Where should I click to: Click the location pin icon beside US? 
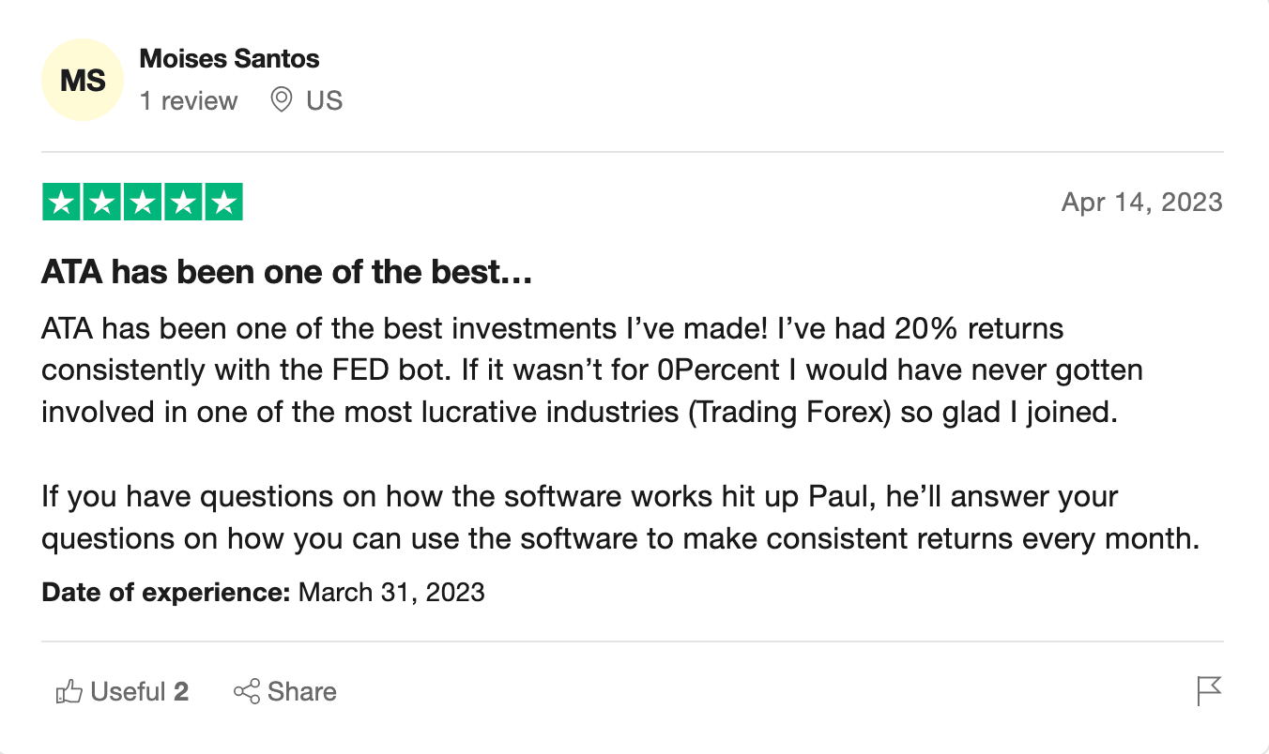(281, 99)
